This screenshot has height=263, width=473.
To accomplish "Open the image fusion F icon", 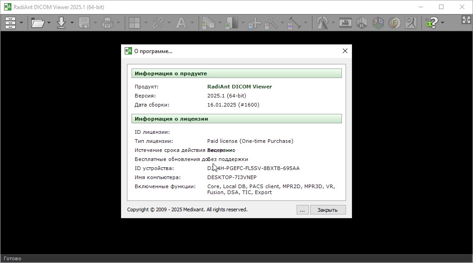I will (394, 23).
